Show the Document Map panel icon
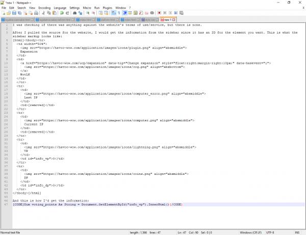Screen dimensions: 306x235 [136, 13]
